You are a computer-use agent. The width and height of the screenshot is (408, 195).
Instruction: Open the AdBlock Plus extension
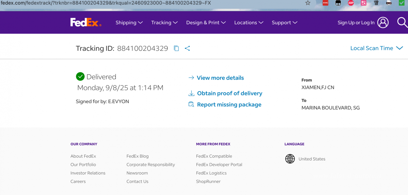pyautogui.click(x=351, y=3)
